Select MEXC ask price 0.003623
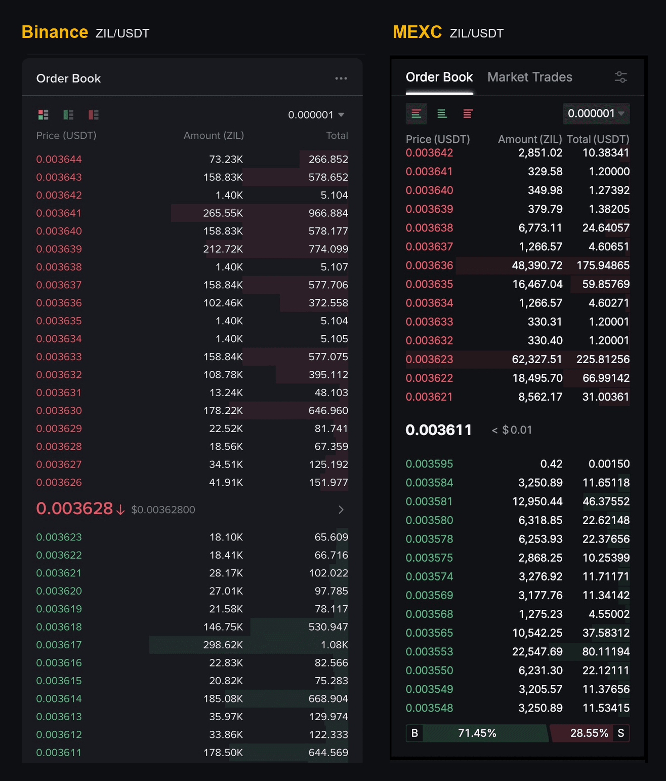This screenshot has height=781, width=666. click(x=429, y=359)
